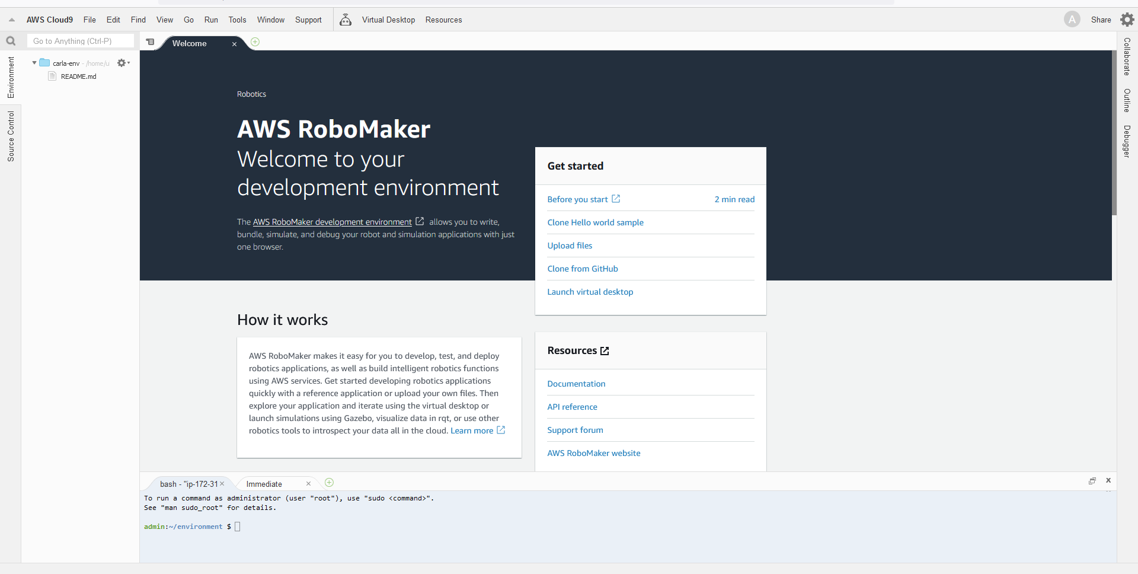Collapse the menu bar with up arrow
Viewport: 1138px width, 574px height.
tap(12, 20)
